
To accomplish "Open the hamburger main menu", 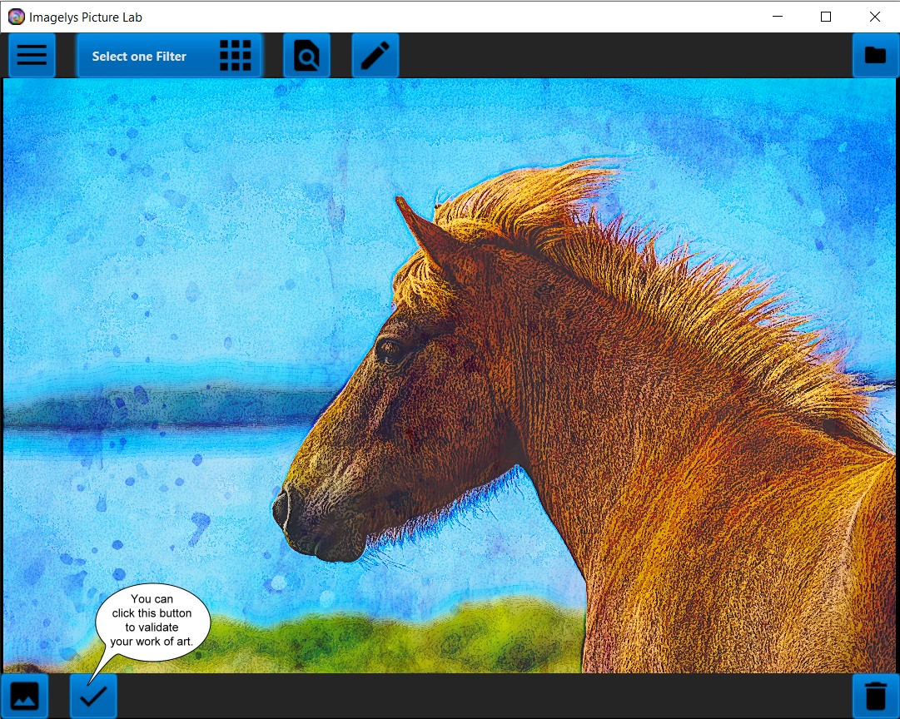I will 32,56.
